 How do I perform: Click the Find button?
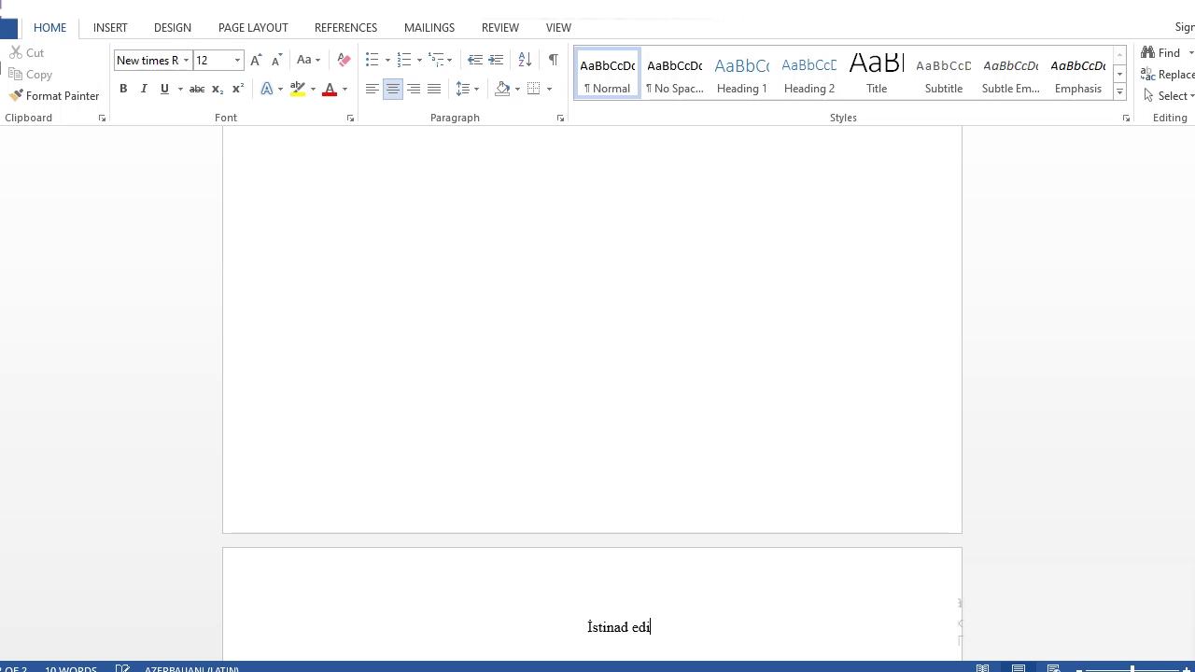[1161, 52]
